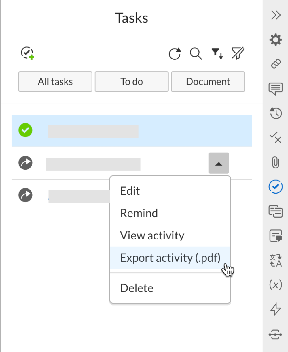Viewport: 288px width, 352px height.
Task: Select the tasks checkmark circle sidebar icon
Action: (x=276, y=187)
